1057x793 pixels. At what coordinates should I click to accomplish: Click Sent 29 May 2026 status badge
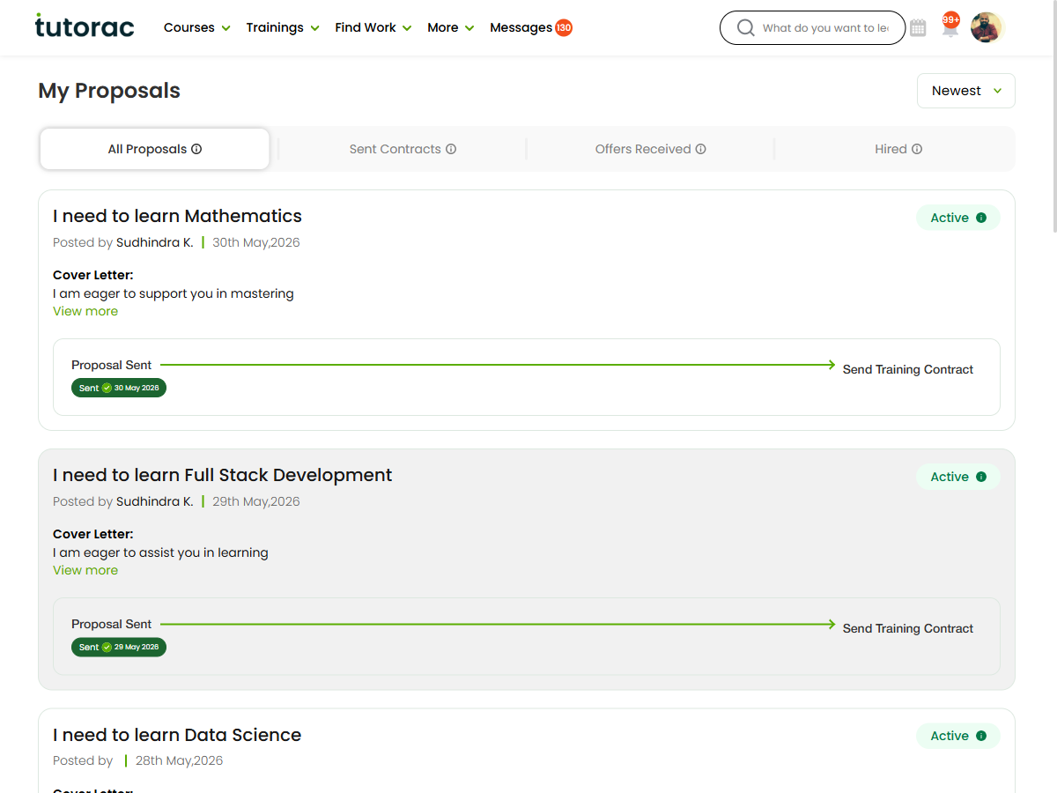coord(119,647)
